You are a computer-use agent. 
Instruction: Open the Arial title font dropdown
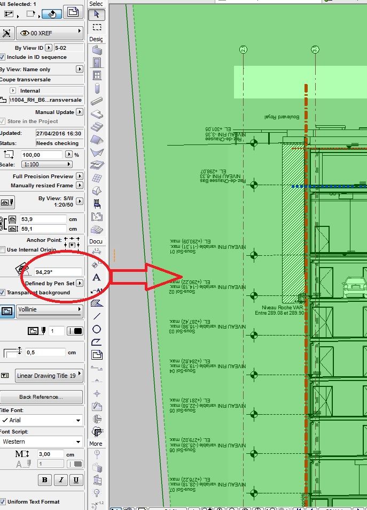[x=41, y=420]
